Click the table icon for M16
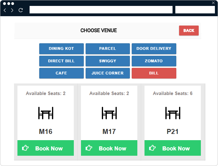218x166 pixels. pyautogui.click(x=46, y=113)
